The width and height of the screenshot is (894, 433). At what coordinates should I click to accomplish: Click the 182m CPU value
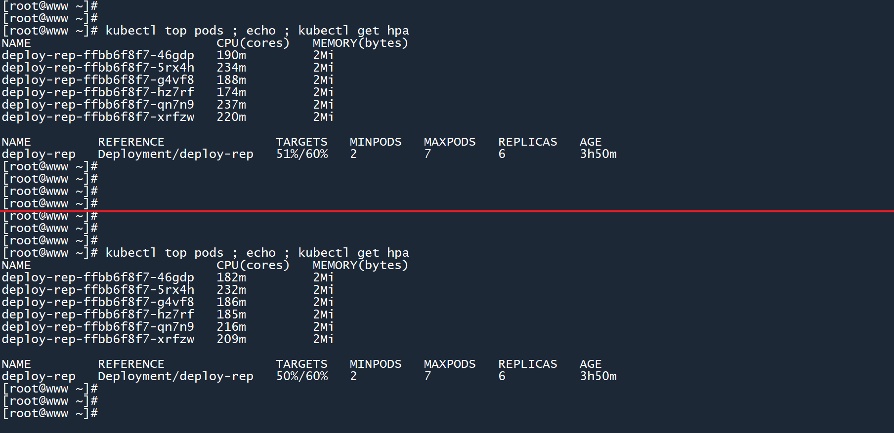click(x=231, y=277)
